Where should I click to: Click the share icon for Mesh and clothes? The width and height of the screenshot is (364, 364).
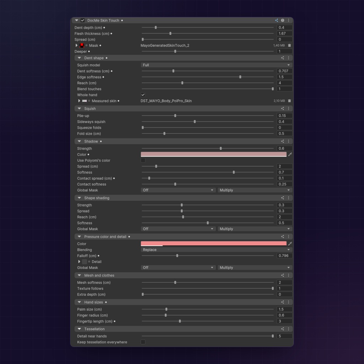[x=283, y=275]
